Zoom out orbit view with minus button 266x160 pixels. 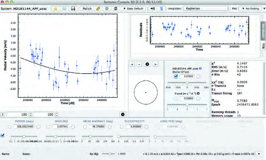point(139,64)
